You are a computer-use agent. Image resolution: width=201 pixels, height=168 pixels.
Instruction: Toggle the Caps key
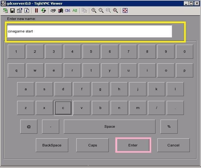pyautogui.click(x=93, y=145)
